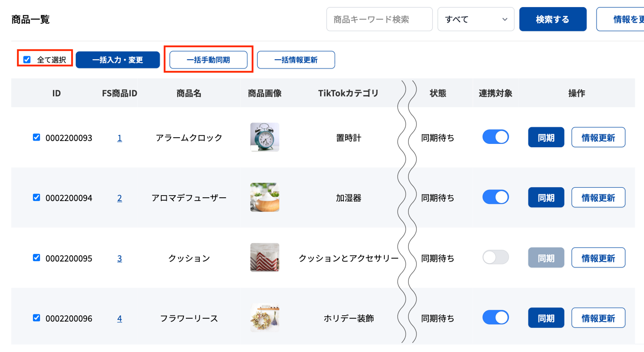The height and width of the screenshot is (352, 644).
Task: Uncheck the checkbox for product 0002200096
Action: (x=36, y=317)
